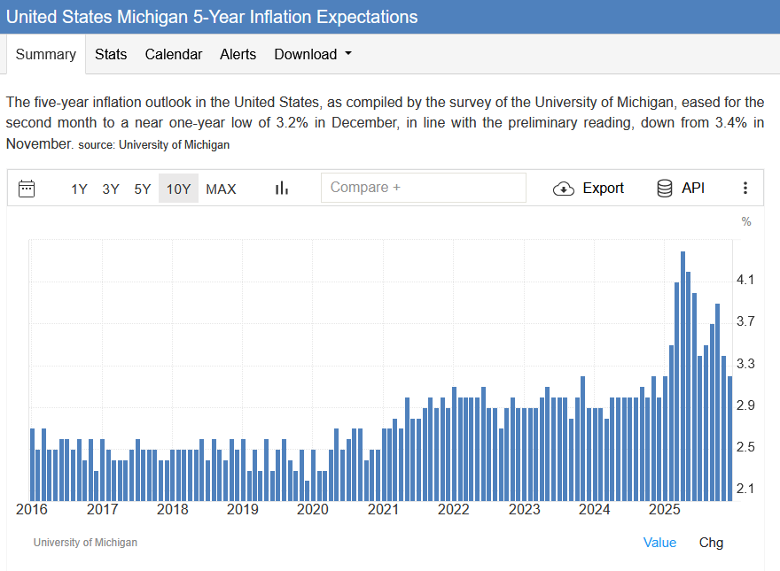Select the MAX time range
Screen dimensions: 780x571
click(221, 188)
